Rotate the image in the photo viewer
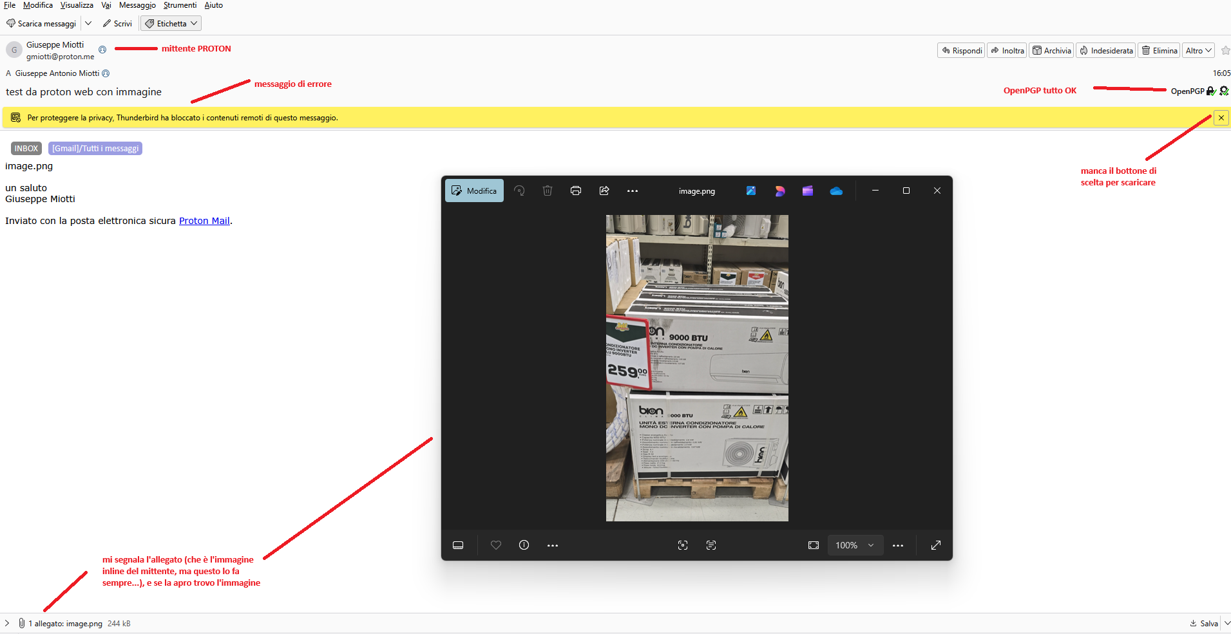Image resolution: width=1231 pixels, height=634 pixels. (x=519, y=191)
